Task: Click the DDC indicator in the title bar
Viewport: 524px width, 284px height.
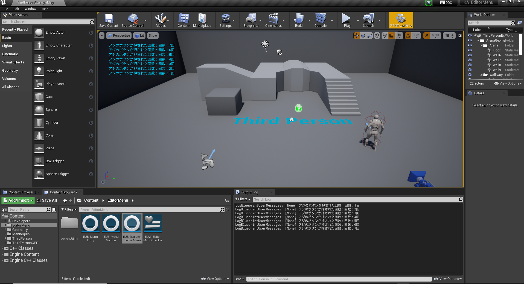Action: [446, 3]
